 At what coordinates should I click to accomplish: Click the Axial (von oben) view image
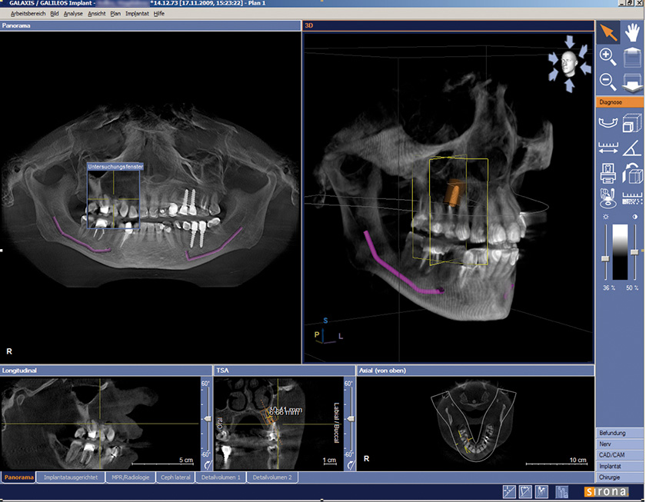(x=475, y=423)
